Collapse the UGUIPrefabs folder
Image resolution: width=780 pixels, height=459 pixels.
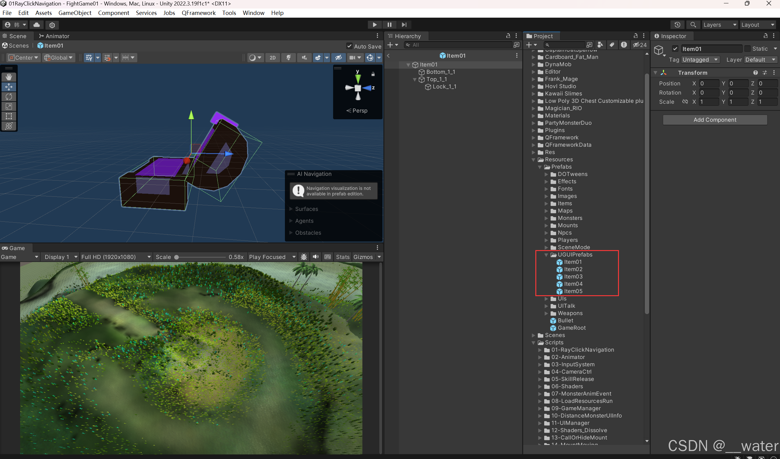coord(546,255)
